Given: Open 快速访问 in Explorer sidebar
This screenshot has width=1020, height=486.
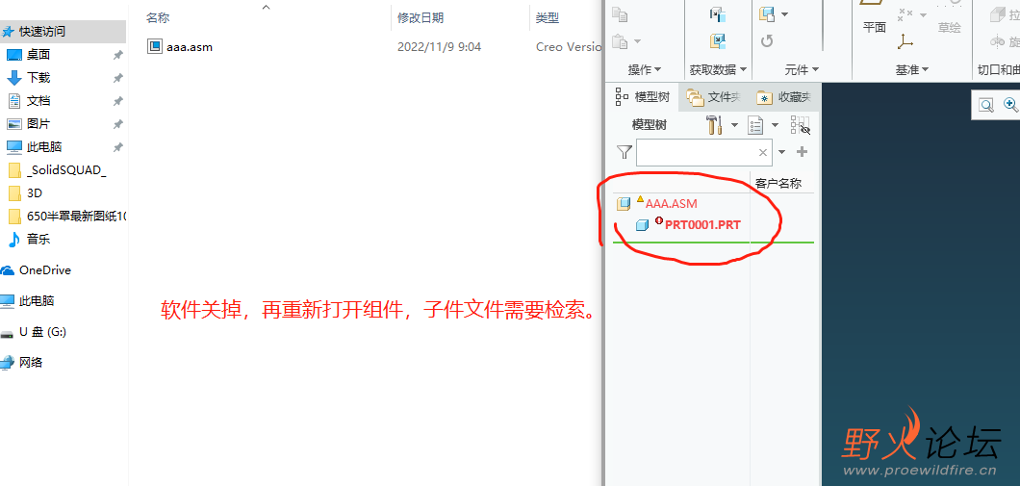Looking at the screenshot, I should point(41,31).
